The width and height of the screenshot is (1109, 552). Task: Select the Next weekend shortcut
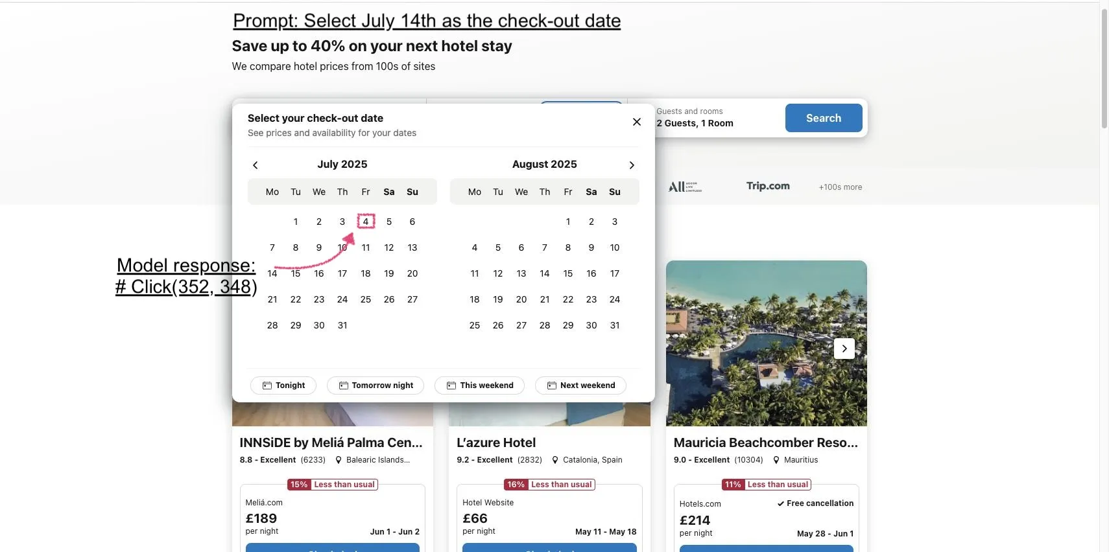pos(580,385)
